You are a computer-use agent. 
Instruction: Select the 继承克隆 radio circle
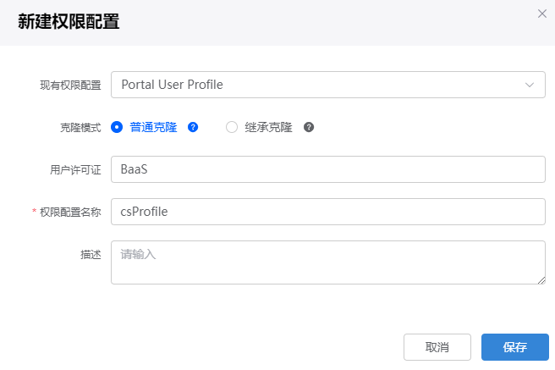232,127
